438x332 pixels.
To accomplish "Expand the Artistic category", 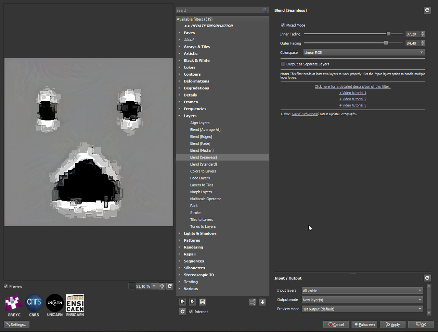I will coord(179,53).
